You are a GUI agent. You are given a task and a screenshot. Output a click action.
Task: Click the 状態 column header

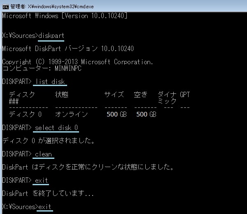tap(61, 95)
